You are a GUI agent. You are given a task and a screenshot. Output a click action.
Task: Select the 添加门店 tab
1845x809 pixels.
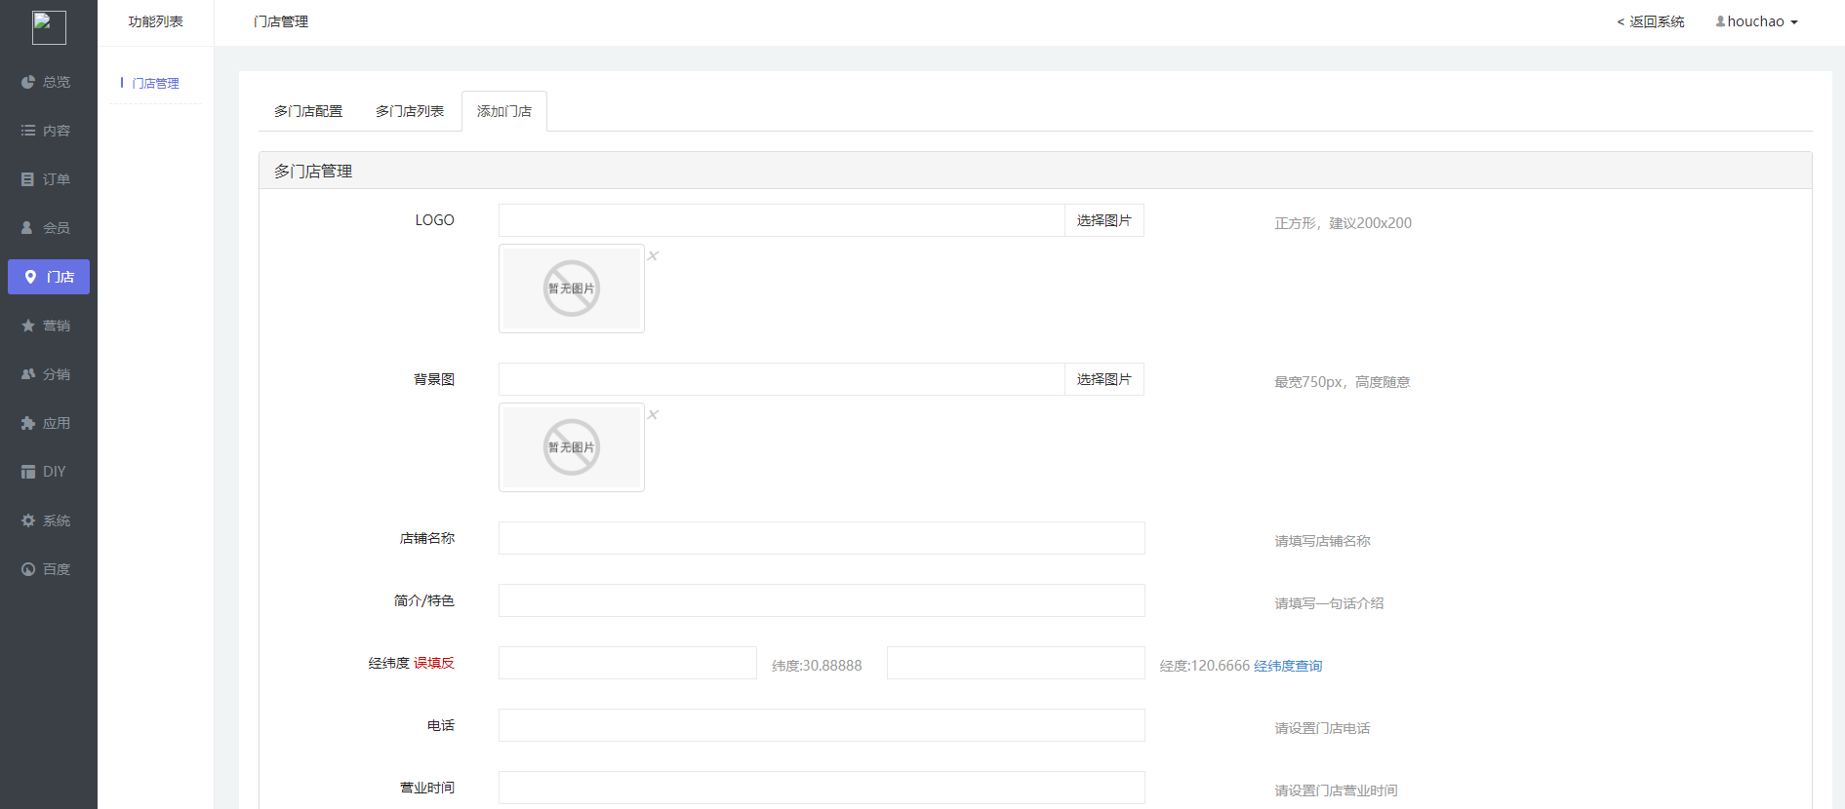click(x=504, y=111)
